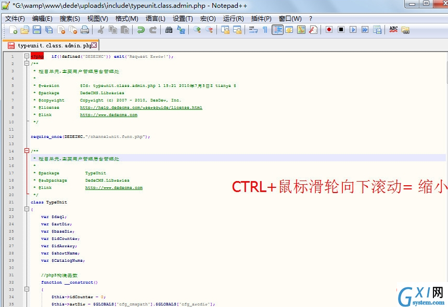Screen dimensions: 448x307
Task: Open the 文件(F) menu
Action: tap(15, 19)
